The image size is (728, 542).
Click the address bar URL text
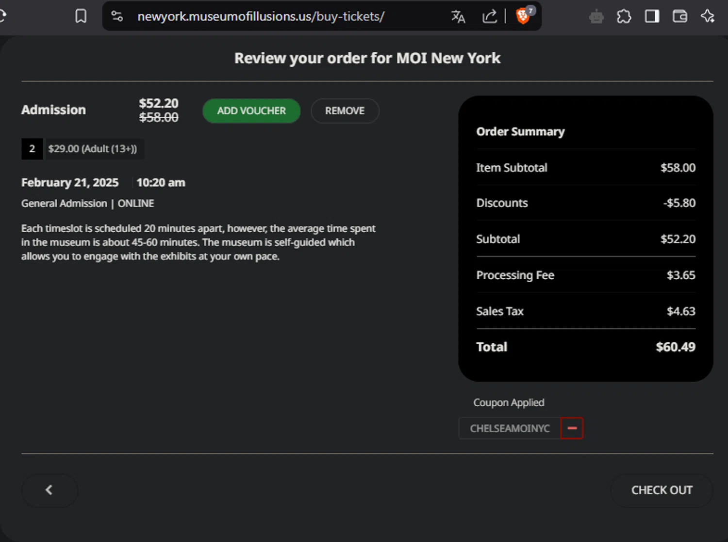(x=261, y=16)
